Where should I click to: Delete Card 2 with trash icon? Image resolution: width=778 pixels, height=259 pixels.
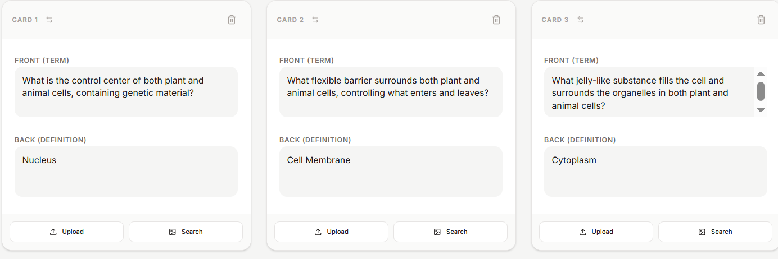[496, 20]
